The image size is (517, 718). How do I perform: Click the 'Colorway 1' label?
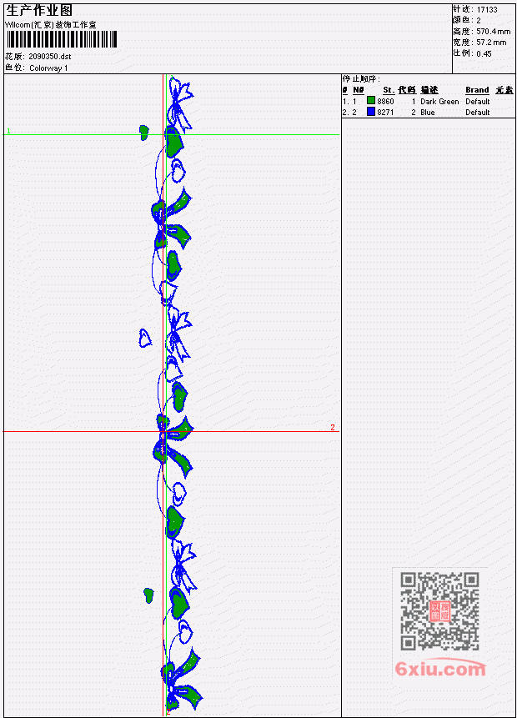[48, 68]
